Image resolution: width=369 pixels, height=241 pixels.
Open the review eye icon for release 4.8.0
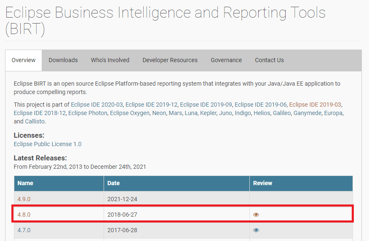click(x=256, y=215)
